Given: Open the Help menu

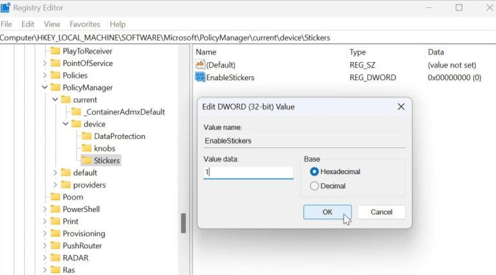Looking at the screenshot, I should pyautogui.click(x=117, y=24).
